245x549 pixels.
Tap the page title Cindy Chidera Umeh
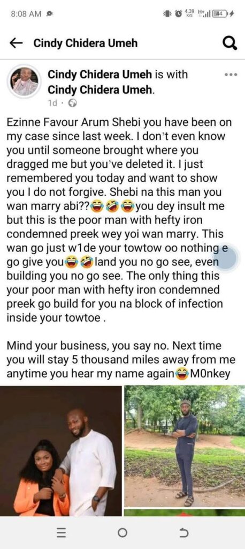(x=85, y=43)
